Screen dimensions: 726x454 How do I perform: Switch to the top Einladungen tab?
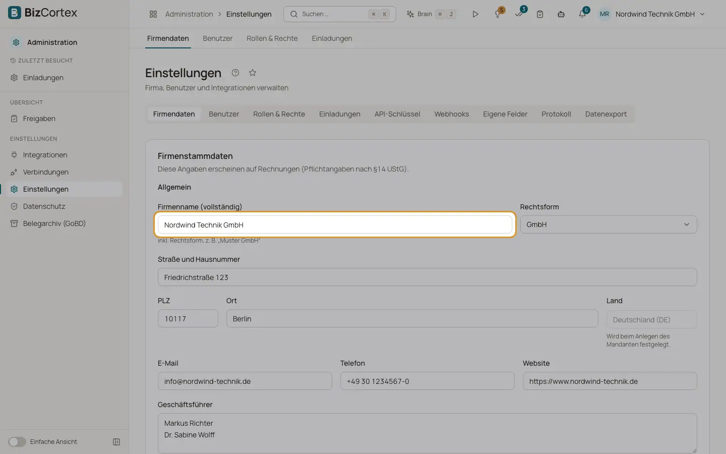(x=332, y=38)
